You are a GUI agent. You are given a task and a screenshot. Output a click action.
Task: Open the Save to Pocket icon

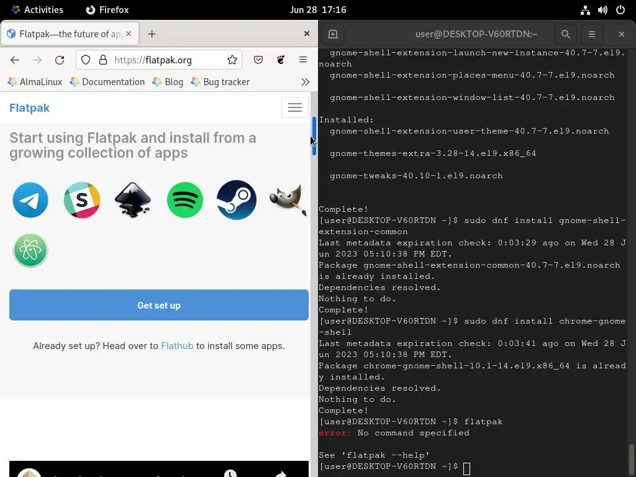(x=258, y=60)
